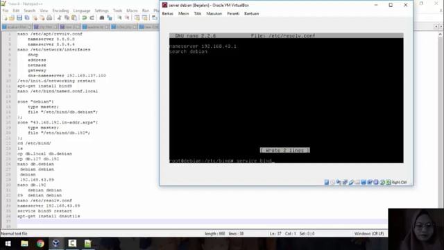Click the line 'nano /etc/bind/named.conf.local'
Viewport: 444px width, 250px height.
58,91
